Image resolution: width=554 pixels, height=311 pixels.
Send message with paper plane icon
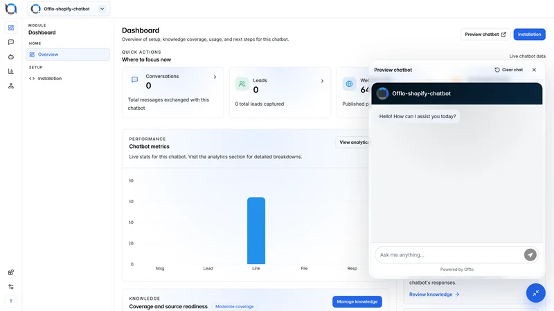click(x=530, y=254)
